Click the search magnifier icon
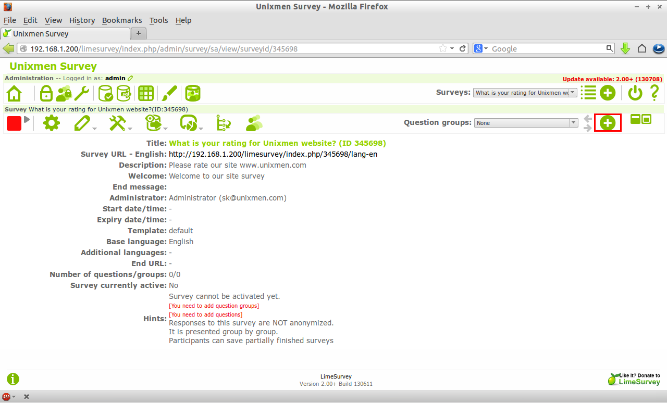Image resolution: width=667 pixels, height=403 pixels. click(610, 48)
